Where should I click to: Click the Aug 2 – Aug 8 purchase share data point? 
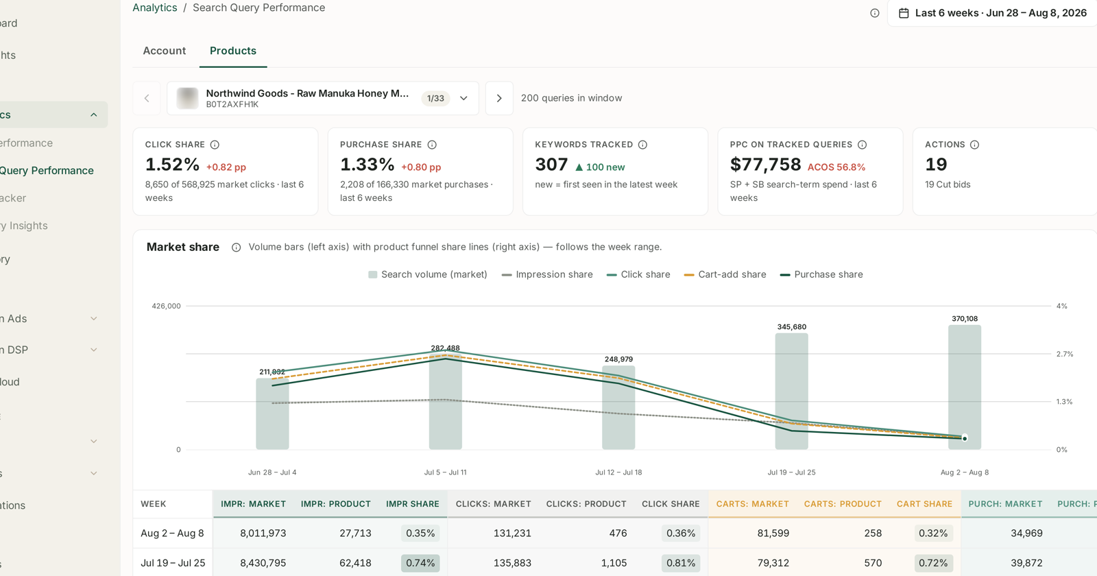pos(965,438)
